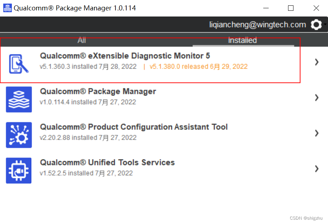Maximize the Package Manager window
Image resolution: width=328 pixels, height=224 pixels.
[291, 8]
